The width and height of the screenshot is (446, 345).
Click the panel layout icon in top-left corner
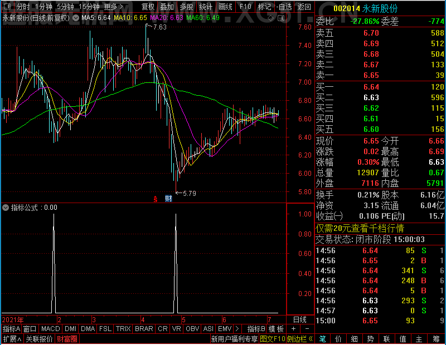tap(7, 6)
